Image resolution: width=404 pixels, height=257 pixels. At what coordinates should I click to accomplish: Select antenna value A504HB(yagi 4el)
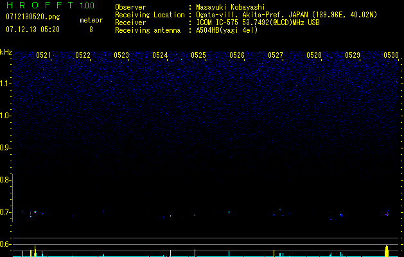point(227,30)
